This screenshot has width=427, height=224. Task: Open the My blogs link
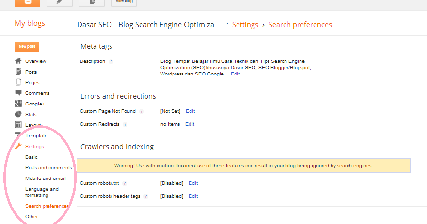tap(30, 23)
